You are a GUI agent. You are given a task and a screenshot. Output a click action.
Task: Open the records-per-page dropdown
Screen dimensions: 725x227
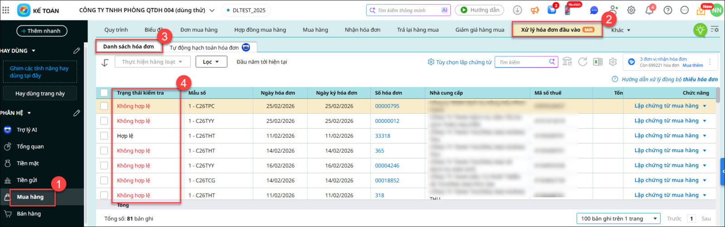point(618,218)
